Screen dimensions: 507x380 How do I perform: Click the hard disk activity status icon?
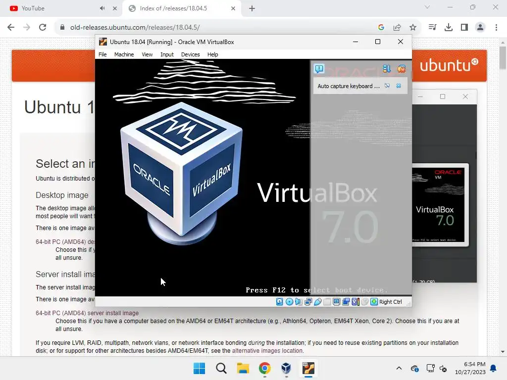pos(280,301)
